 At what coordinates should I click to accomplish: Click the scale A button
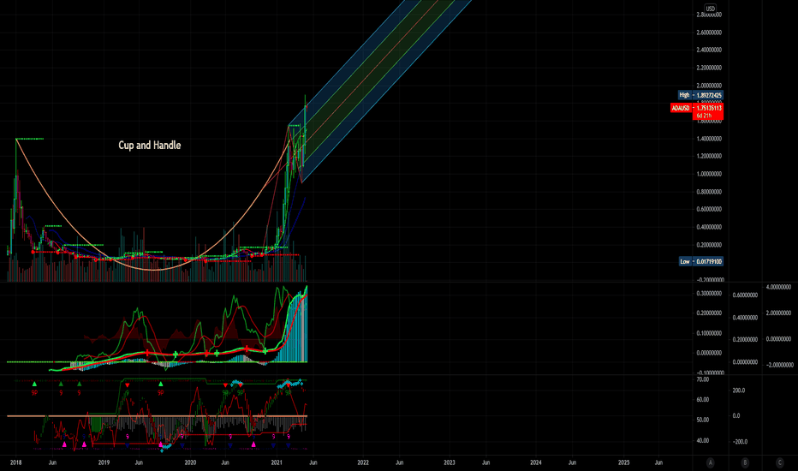pyautogui.click(x=710, y=462)
